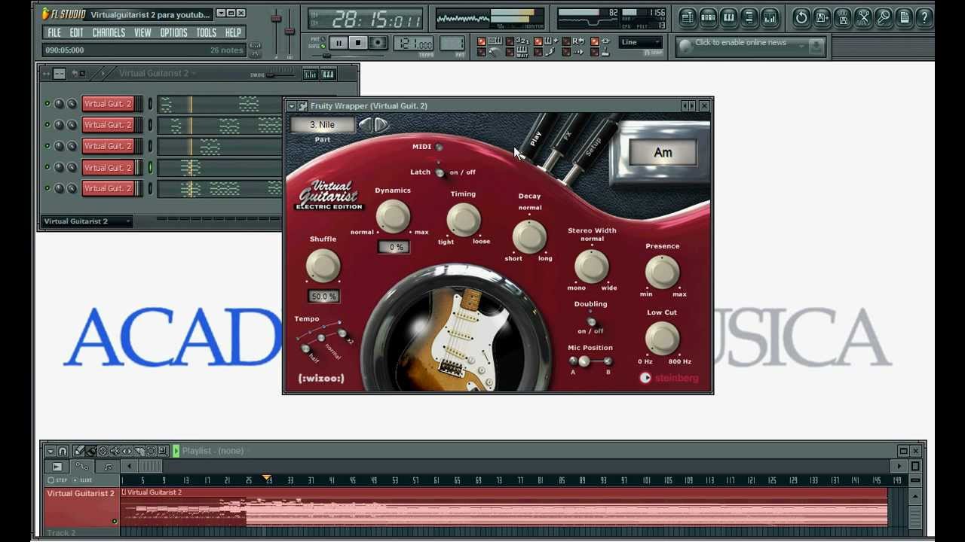Open the FILE menu
965x542 pixels.
pos(54,33)
